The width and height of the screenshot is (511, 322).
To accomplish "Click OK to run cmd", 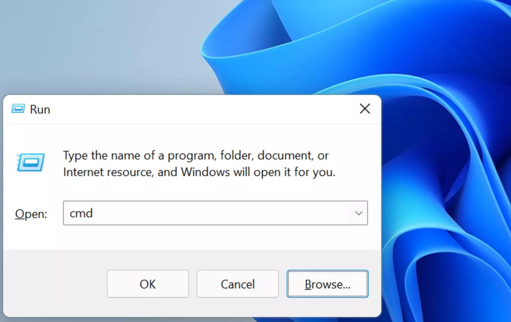I will [x=148, y=284].
